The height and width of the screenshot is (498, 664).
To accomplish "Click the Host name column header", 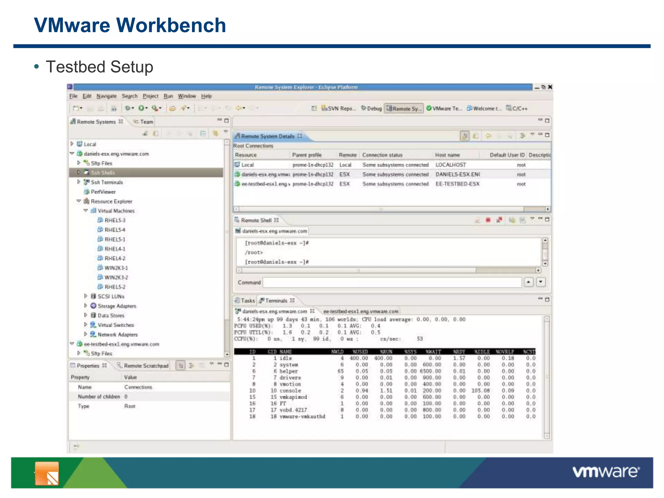I will (456, 155).
